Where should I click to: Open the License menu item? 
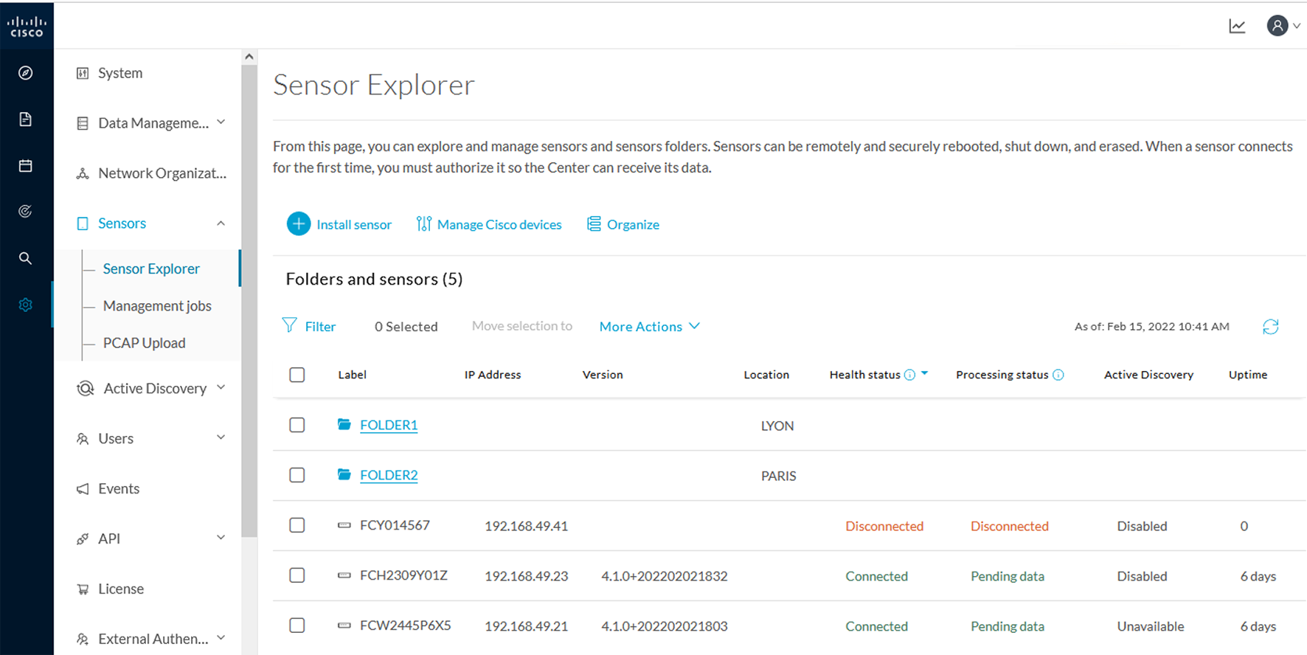(x=121, y=589)
